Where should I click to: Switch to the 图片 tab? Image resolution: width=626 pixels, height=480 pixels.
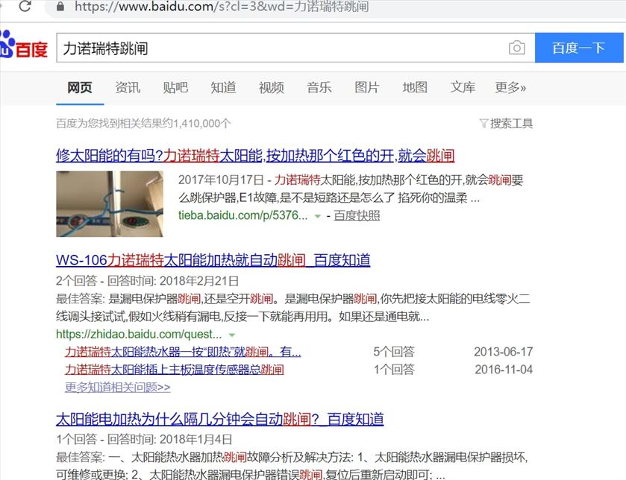coord(367,87)
